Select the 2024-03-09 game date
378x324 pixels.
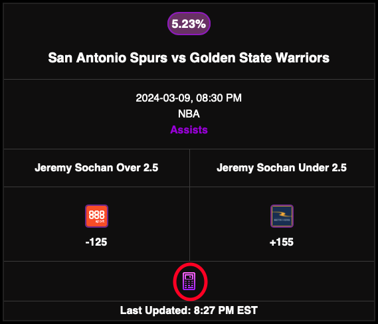(x=164, y=98)
